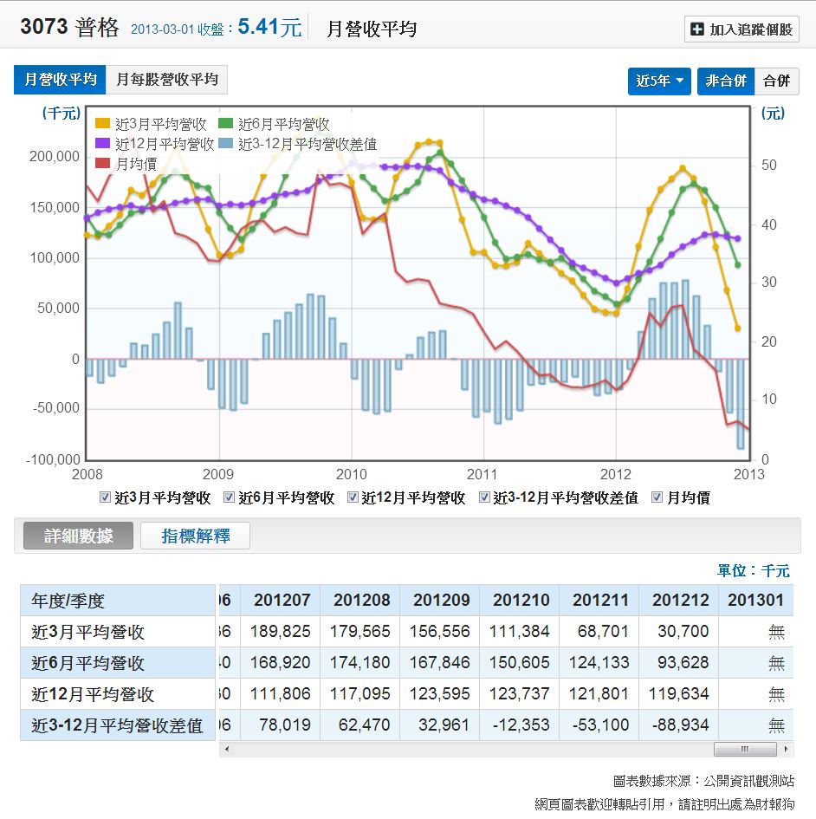This screenshot has width=816, height=819.
Task: Click blue 近3-12月平均營收差值 legend swatch
Action: tap(225, 143)
